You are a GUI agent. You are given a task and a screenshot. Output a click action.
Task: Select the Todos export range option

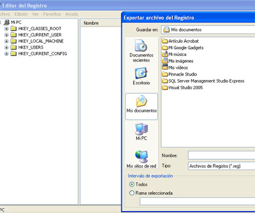(x=131, y=184)
